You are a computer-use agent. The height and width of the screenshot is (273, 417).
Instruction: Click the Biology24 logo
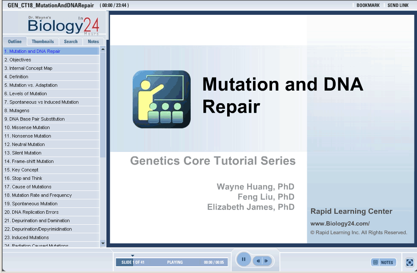[x=64, y=25]
